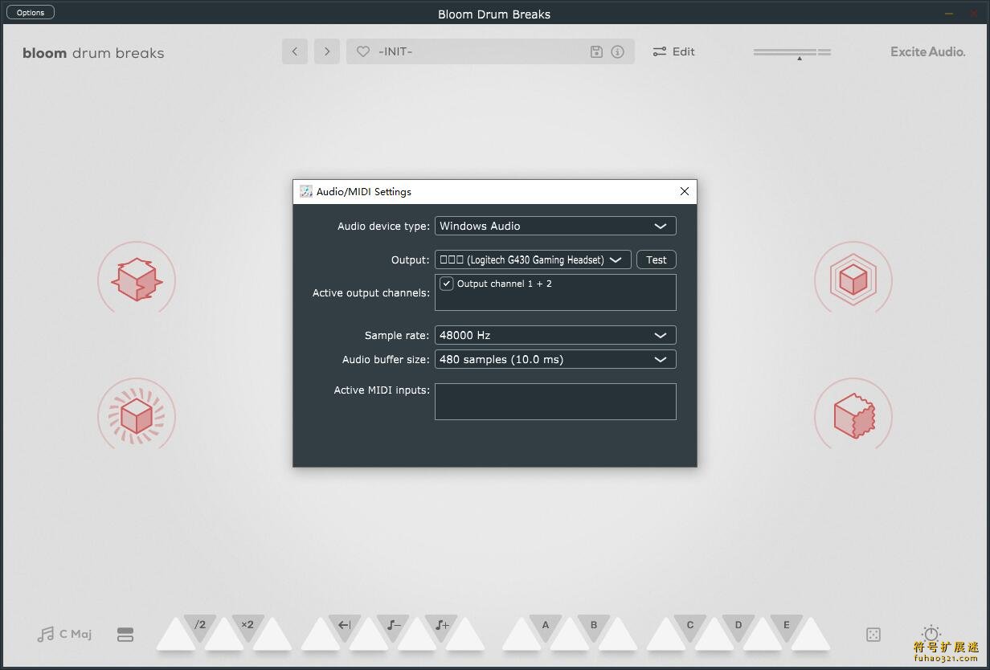The width and height of the screenshot is (990, 670).
Task: Open the key selection via C Maj icon
Action: [x=63, y=634]
